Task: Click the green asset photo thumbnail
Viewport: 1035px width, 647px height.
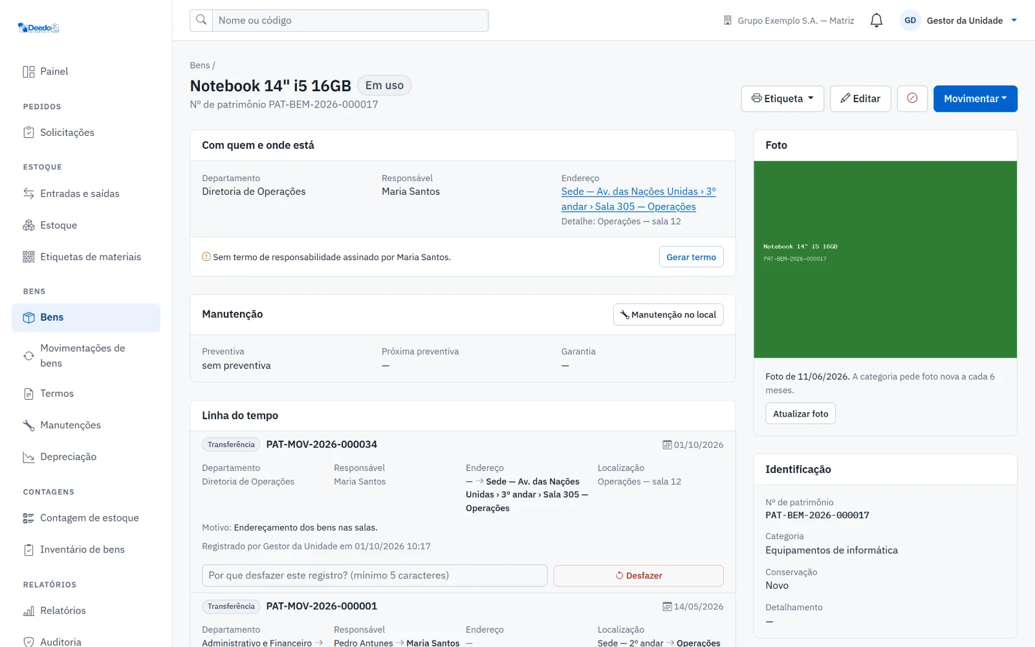Action: (x=885, y=259)
